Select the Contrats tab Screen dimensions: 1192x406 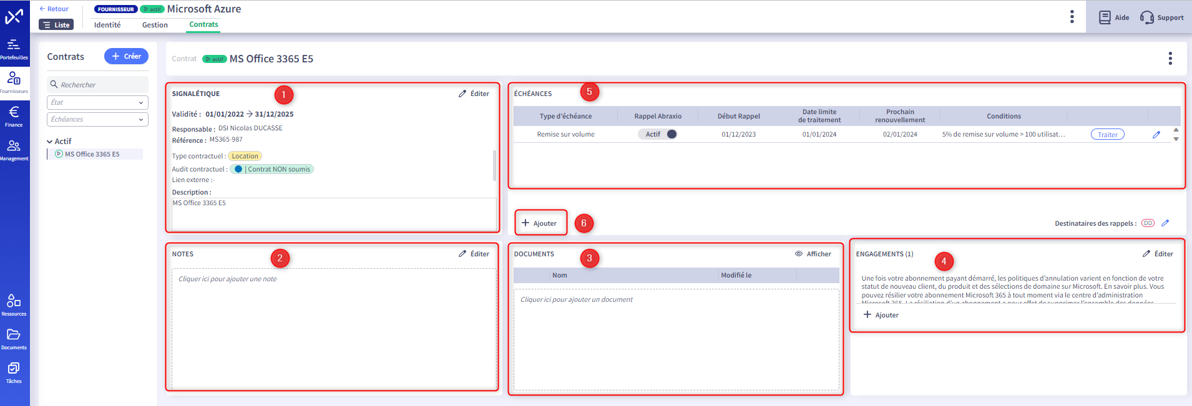coord(203,24)
